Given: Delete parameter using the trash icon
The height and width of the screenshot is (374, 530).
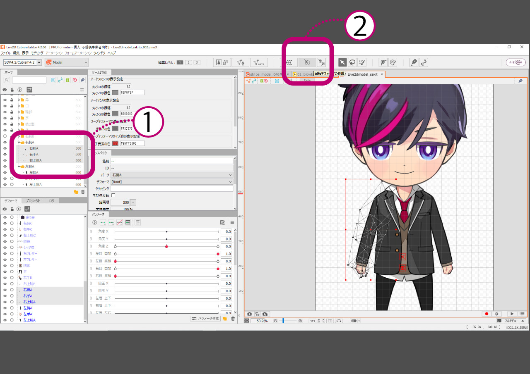Looking at the screenshot, I should [233, 319].
